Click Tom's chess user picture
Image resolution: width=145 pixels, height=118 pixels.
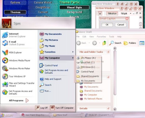tap(7, 23)
